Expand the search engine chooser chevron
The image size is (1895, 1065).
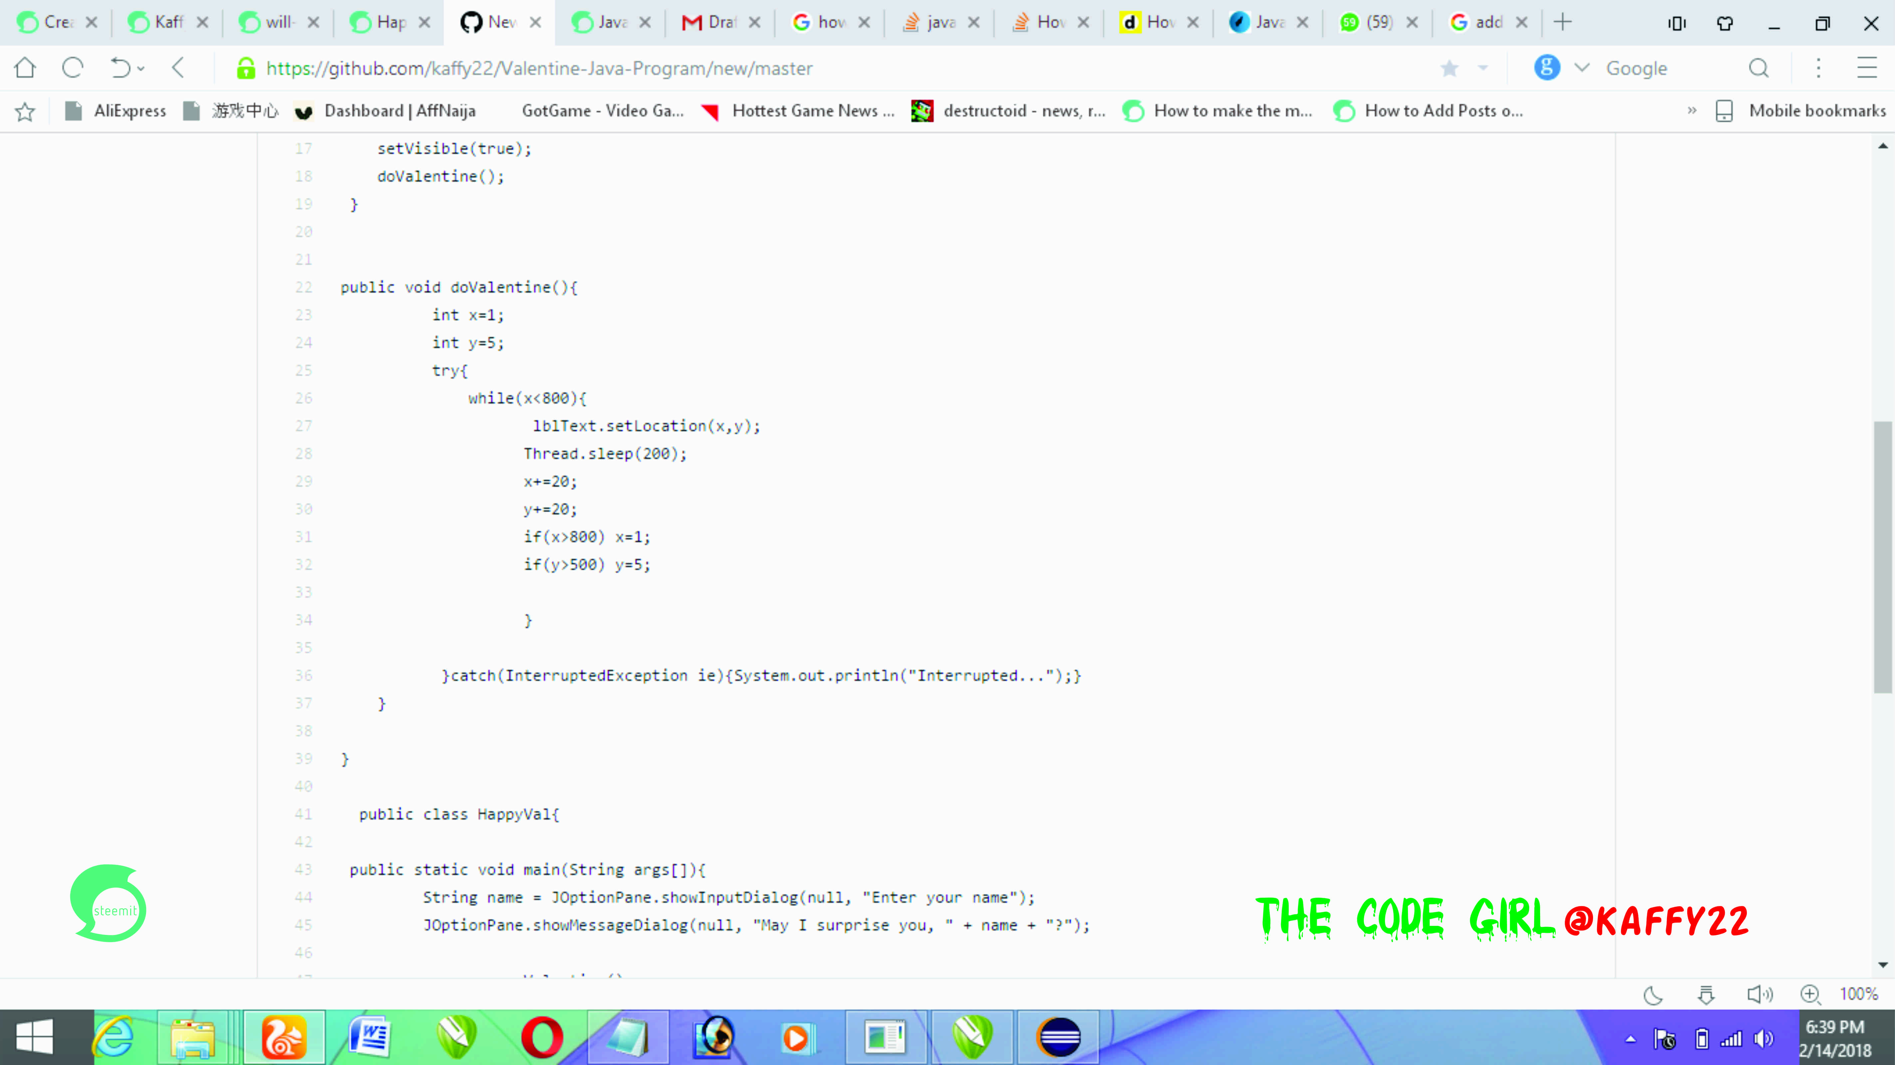coord(1582,69)
